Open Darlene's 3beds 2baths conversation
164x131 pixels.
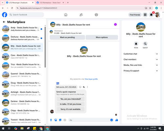click(22, 103)
